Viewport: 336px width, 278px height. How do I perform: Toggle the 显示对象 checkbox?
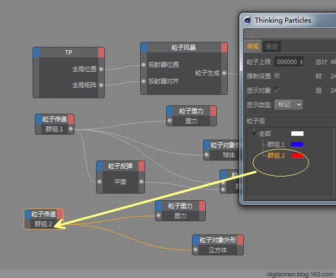[277, 90]
